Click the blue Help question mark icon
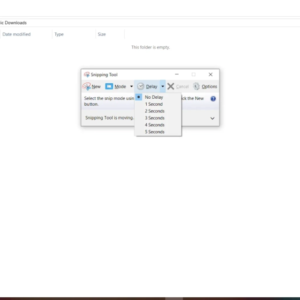 [213, 99]
